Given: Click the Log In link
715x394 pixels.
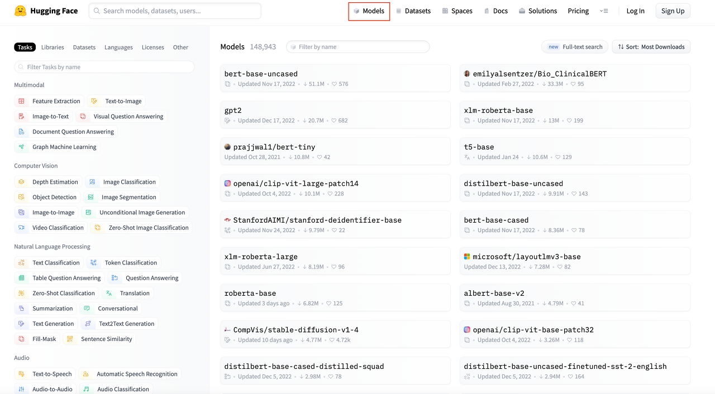Looking at the screenshot, I should (x=635, y=11).
